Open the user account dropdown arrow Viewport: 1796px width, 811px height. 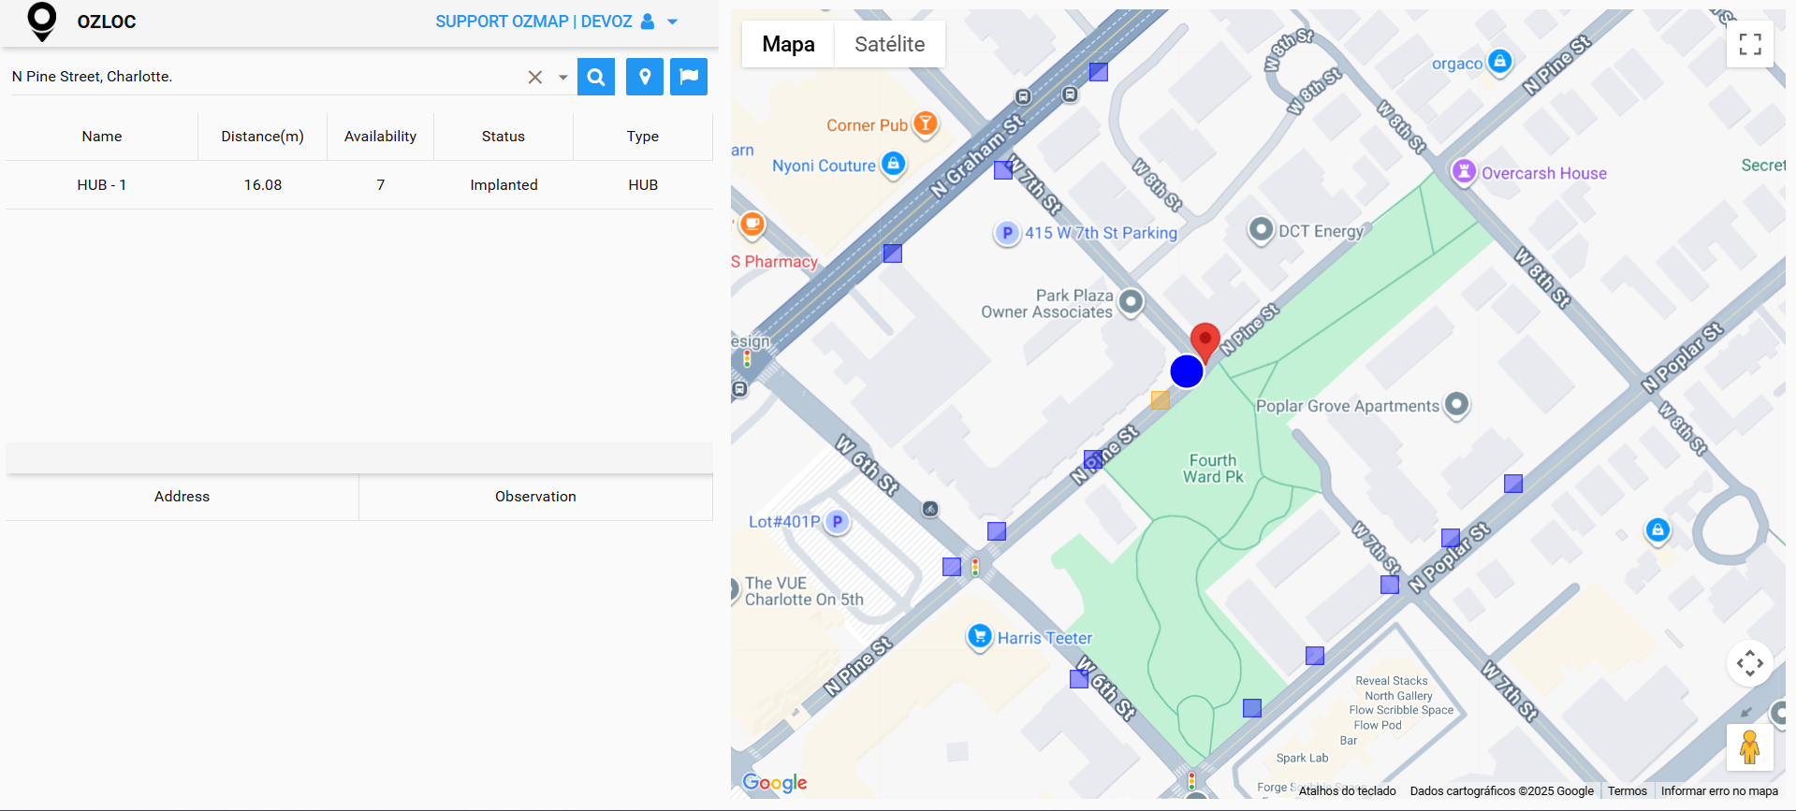(672, 22)
